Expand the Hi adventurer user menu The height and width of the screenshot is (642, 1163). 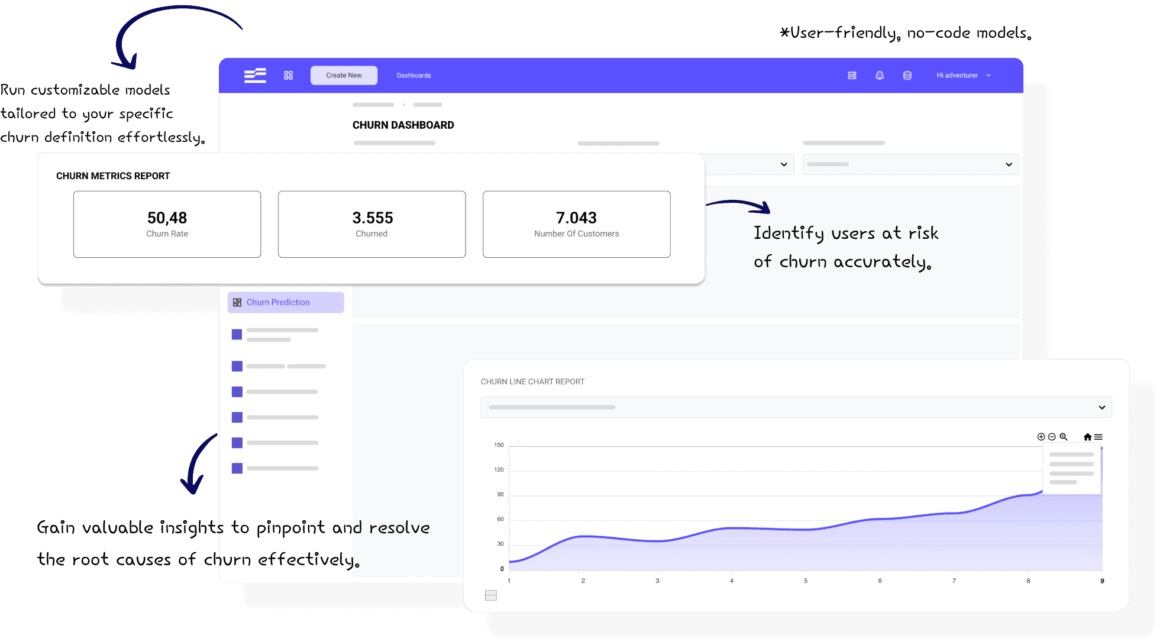pos(963,75)
